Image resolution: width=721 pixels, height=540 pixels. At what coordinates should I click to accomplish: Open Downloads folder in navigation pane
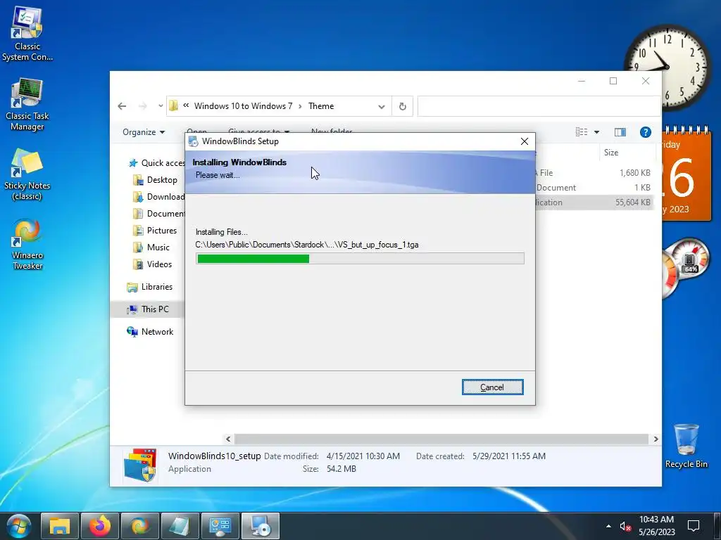coord(158,197)
